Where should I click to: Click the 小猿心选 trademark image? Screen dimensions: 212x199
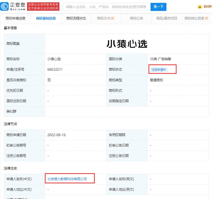[127, 44]
